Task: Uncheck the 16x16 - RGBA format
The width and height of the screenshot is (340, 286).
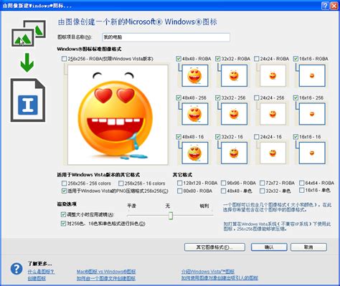Action: pos(296,59)
